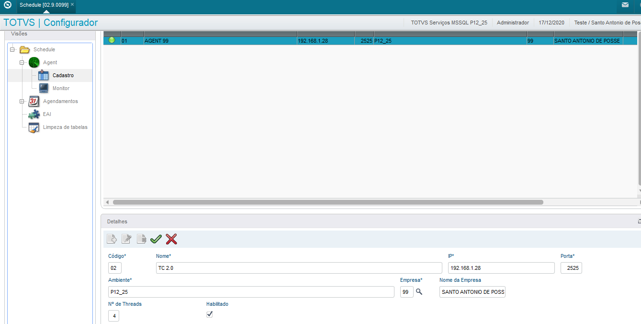Open Cadastro tree item
The width and height of the screenshot is (641, 324).
pos(63,75)
